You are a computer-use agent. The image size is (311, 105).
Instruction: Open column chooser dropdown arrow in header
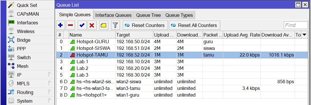tap(305, 35)
